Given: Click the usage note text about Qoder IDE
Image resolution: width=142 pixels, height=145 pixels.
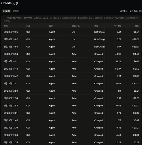Looking at the screenshot, I should coord(71,19).
